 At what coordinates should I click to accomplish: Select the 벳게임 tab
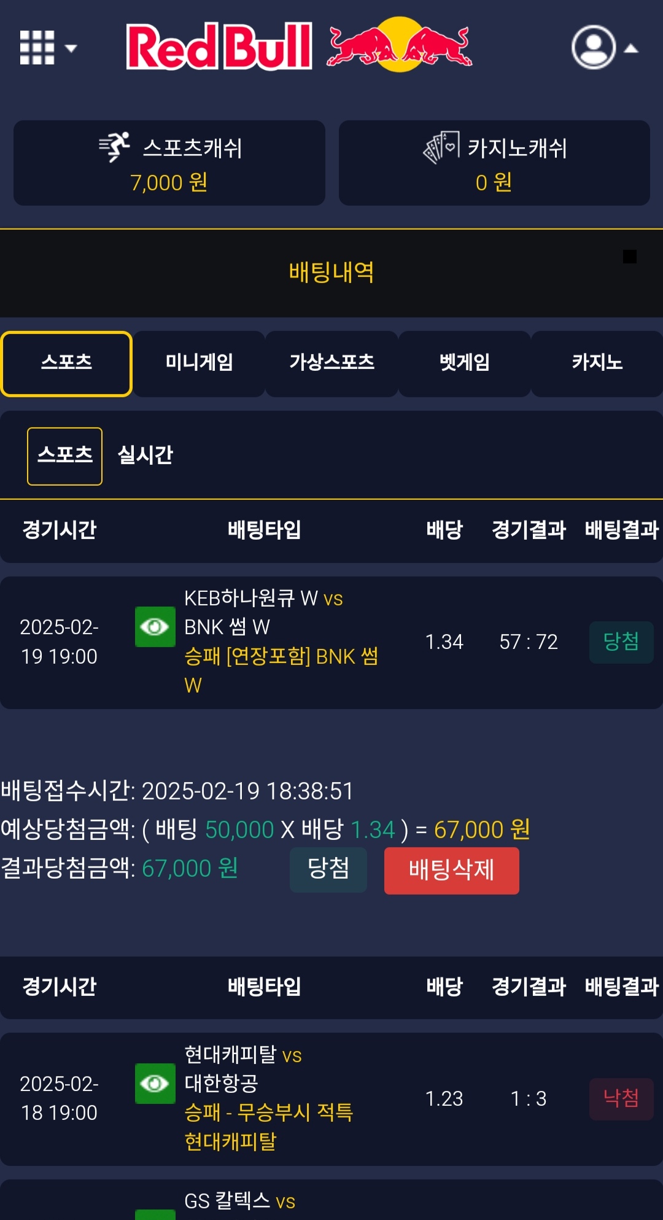pyautogui.click(x=464, y=363)
